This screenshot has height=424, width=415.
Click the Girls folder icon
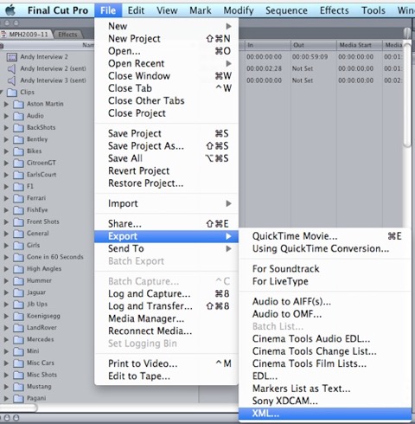[18, 246]
